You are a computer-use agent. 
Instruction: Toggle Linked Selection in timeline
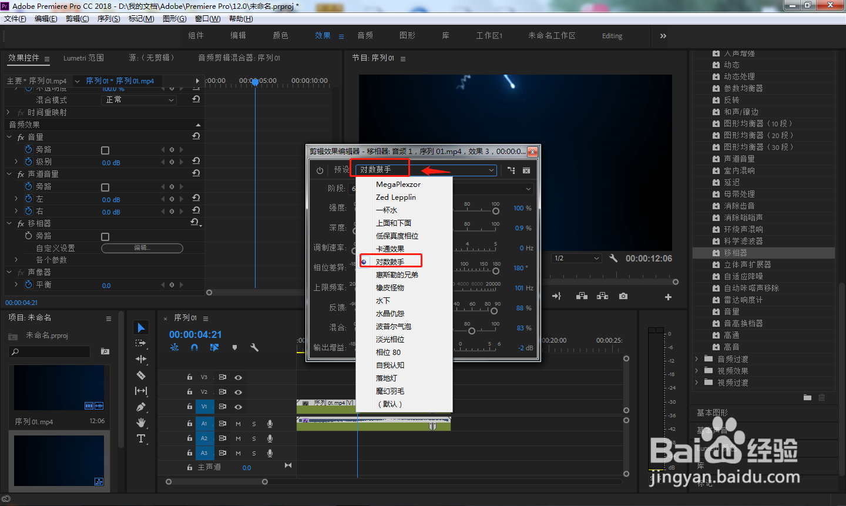tap(214, 347)
